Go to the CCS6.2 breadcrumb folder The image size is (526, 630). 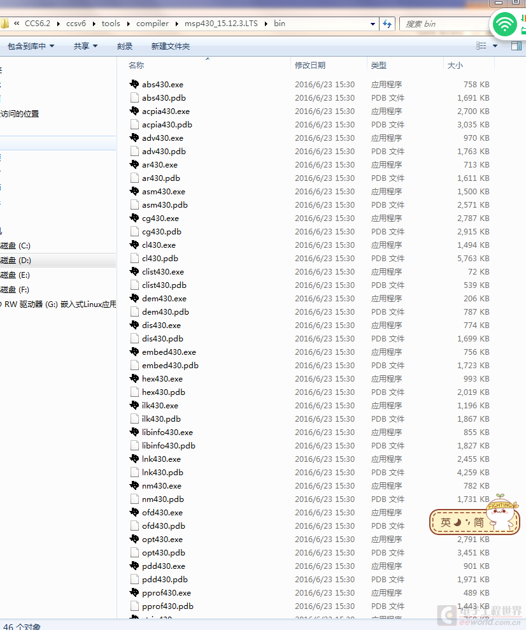38,24
